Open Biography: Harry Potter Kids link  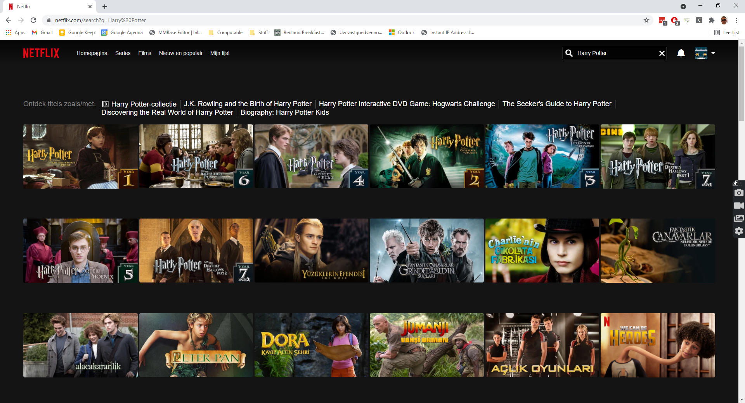[x=284, y=112]
